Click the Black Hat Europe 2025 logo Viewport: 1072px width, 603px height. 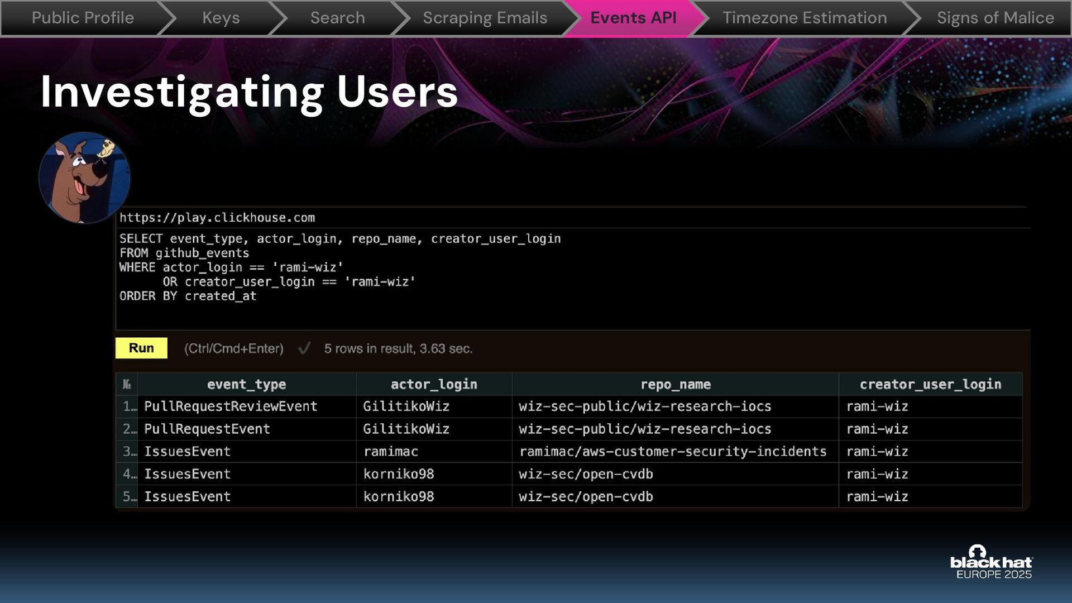click(992, 562)
